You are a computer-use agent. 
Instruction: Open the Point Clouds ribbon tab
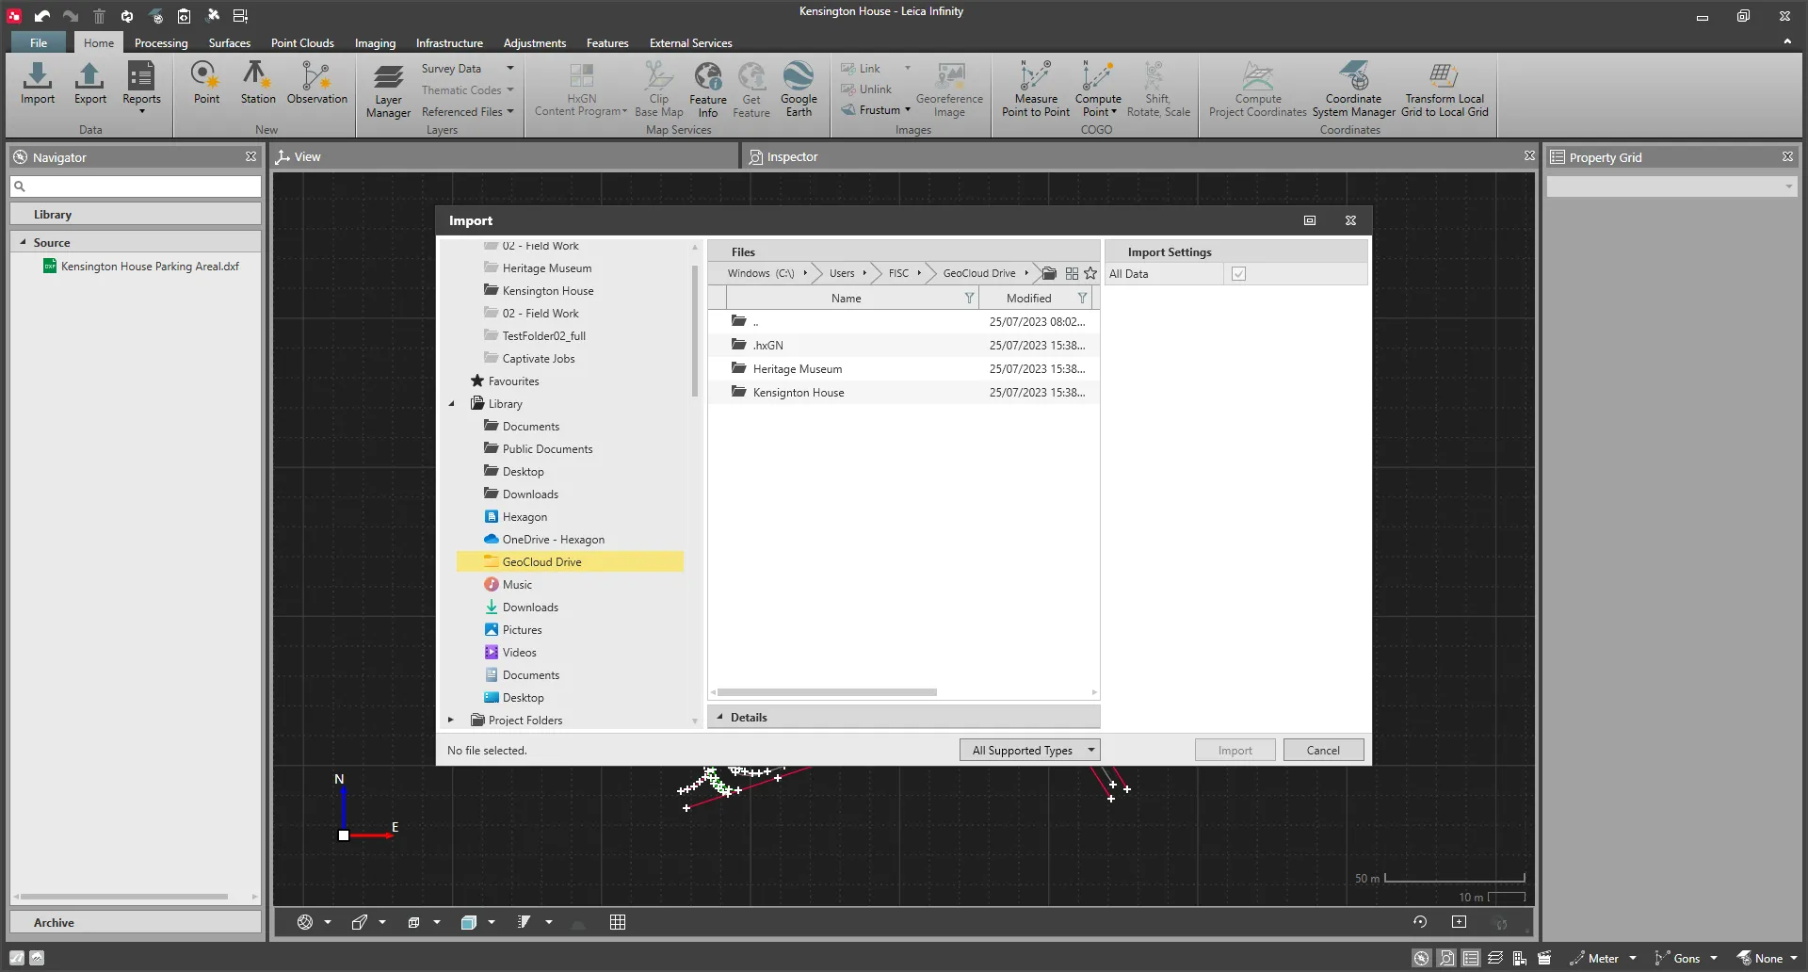tap(302, 43)
